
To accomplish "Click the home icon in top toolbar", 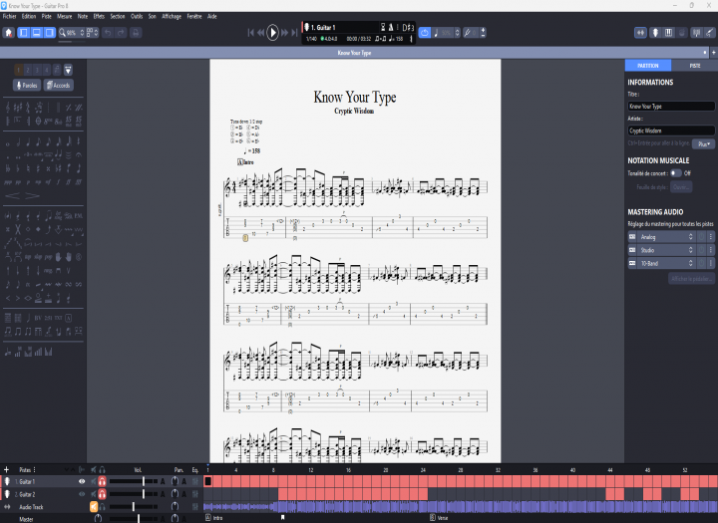I will point(9,33).
